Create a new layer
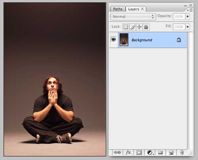198x160 pixels. [171, 152]
